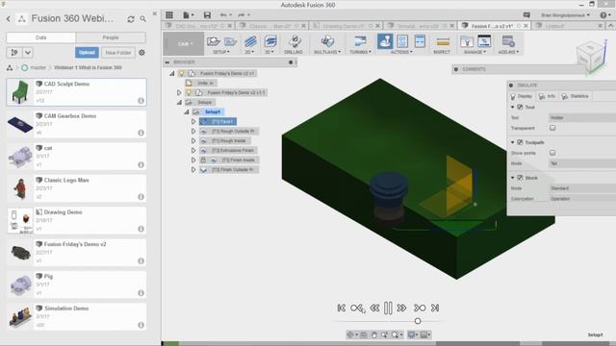Open data panel settings gear
616x346 pixels.
coord(141,53)
